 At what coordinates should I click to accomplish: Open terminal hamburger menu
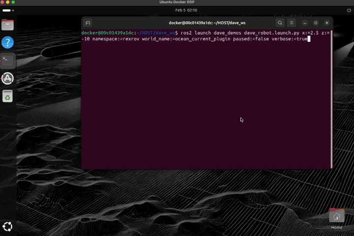pyautogui.click(x=292, y=23)
